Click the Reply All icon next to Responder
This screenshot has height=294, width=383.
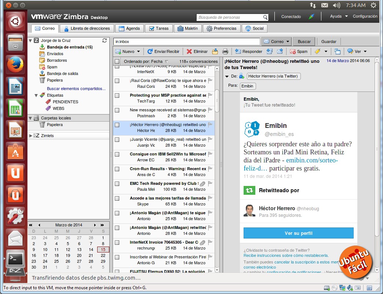[269, 51]
